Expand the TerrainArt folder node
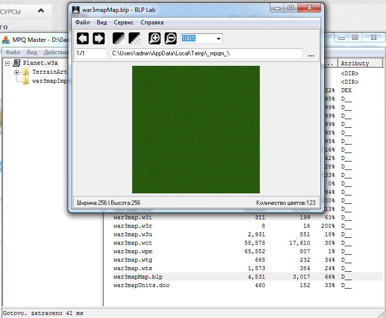 point(17,72)
